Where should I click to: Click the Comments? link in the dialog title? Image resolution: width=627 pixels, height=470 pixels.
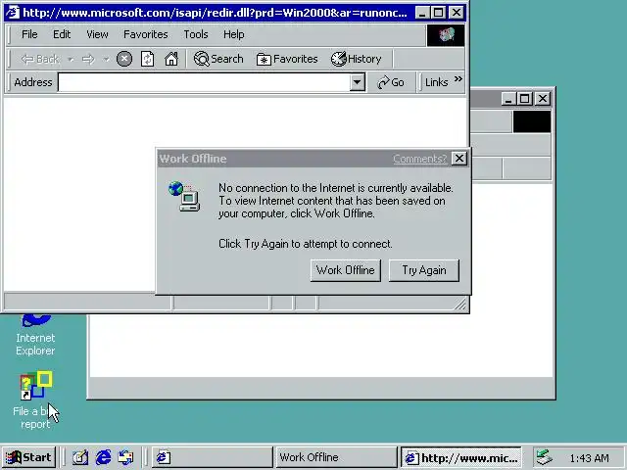[419, 159]
